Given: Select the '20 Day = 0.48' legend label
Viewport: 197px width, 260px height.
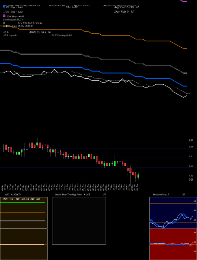Looking at the screenshot, I should [15, 7].
